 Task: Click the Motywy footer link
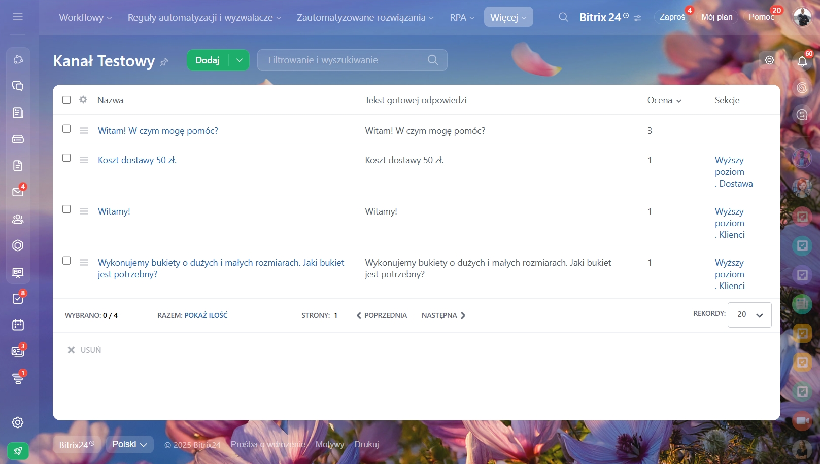point(330,444)
